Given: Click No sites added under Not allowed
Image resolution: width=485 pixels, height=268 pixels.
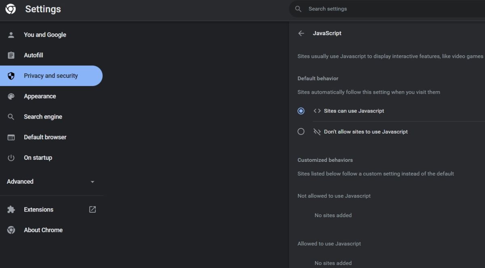Looking at the screenshot, I should click(x=333, y=216).
